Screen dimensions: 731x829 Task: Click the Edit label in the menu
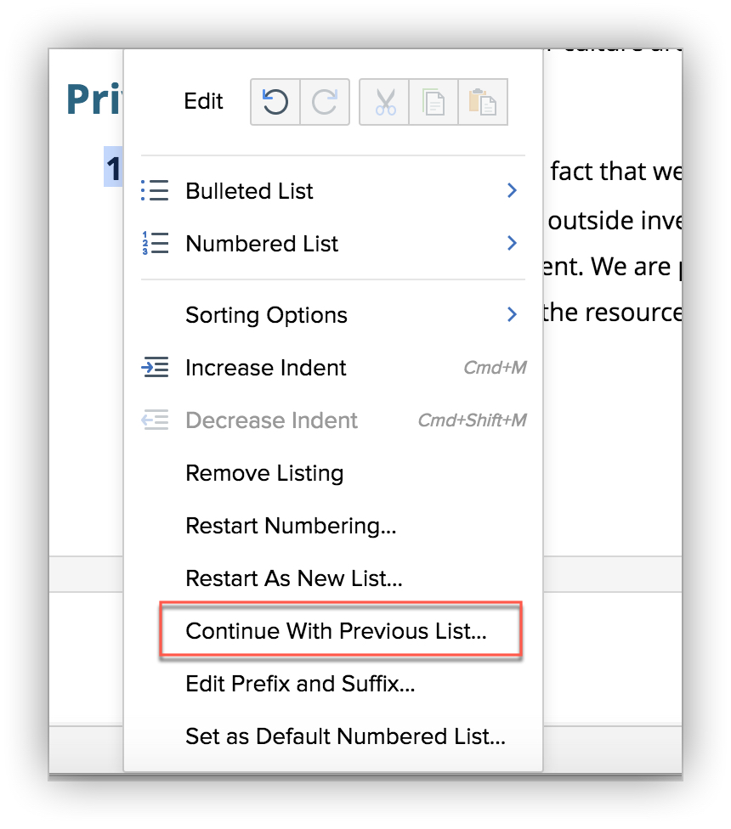[203, 101]
